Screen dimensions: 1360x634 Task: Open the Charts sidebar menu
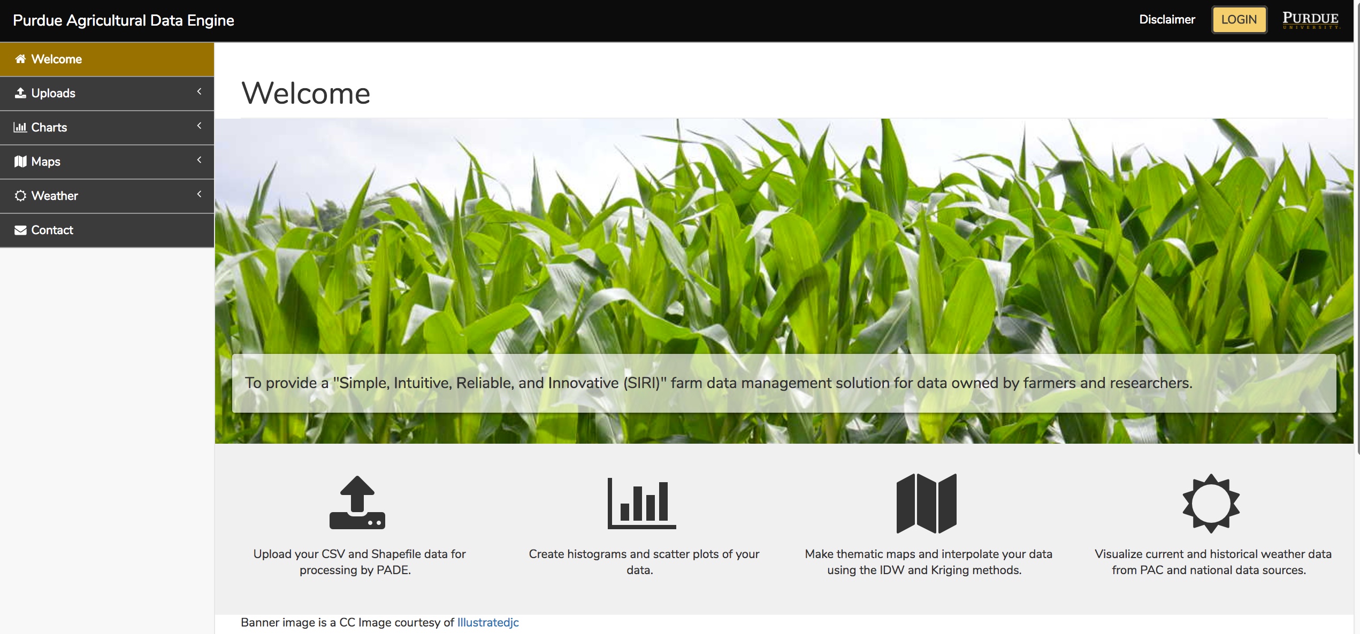click(107, 128)
